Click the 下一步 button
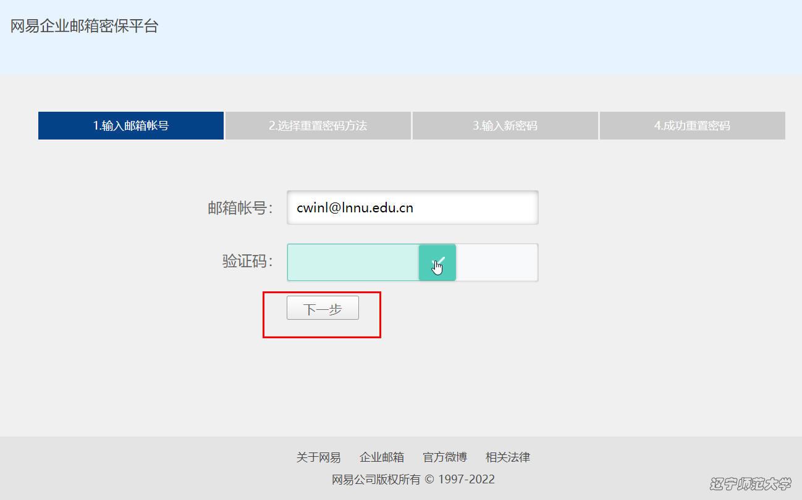Viewport: 802px width, 500px height. click(323, 309)
